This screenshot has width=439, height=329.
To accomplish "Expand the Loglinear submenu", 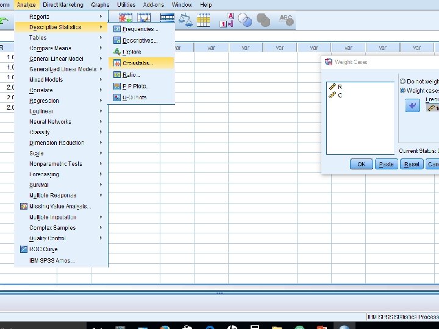I will [x=61, y=111].
